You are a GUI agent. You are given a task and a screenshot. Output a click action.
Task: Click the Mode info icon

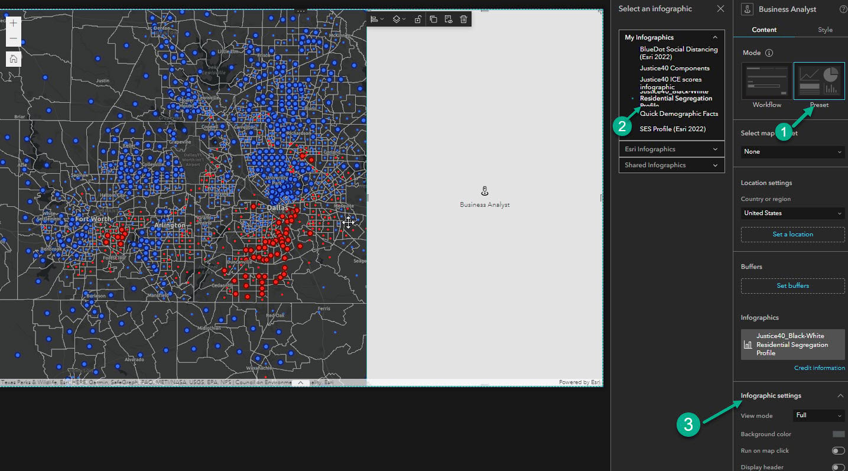click(x=769, y=53)
